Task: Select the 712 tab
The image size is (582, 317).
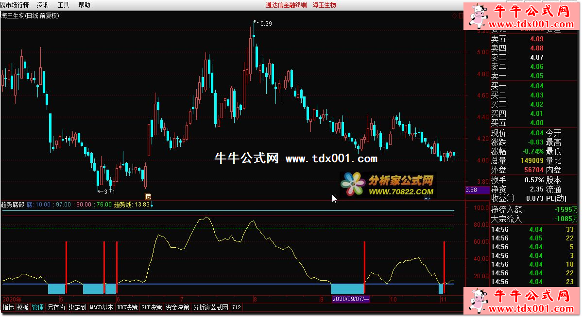Action: (x=237, y=307)
